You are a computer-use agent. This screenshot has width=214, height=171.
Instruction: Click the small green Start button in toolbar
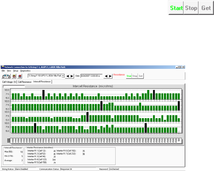129,76
